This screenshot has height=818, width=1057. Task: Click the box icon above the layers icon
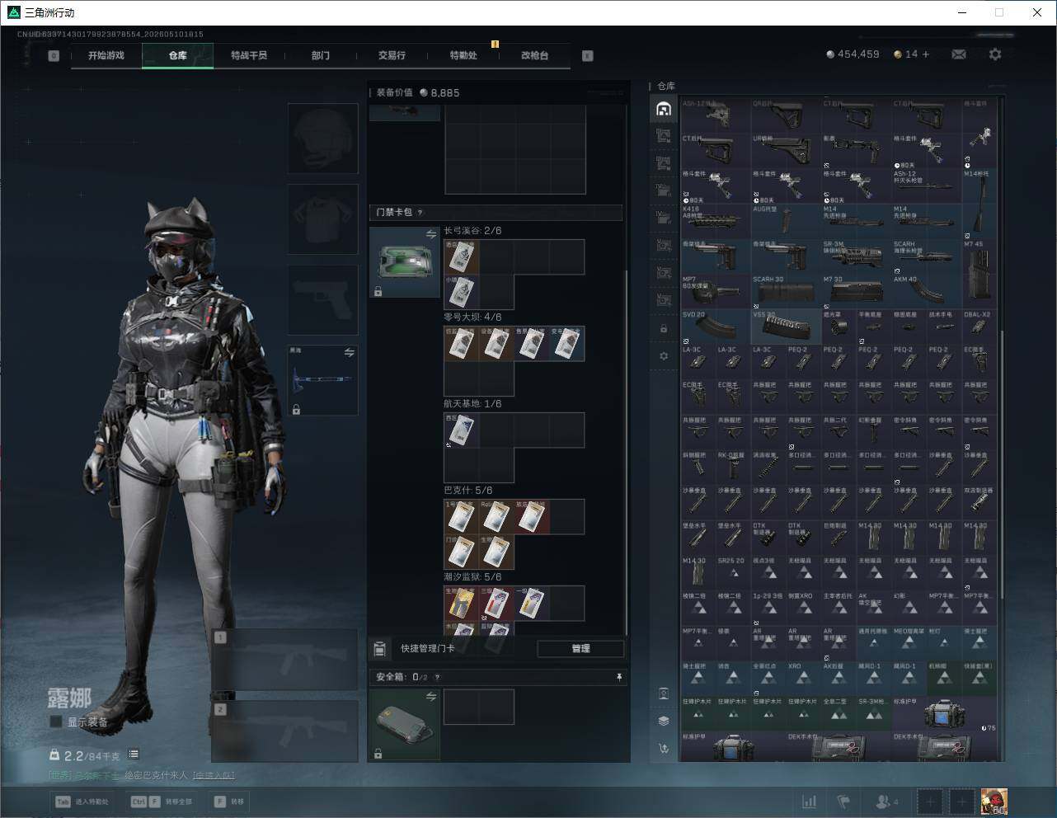(x=664, y=693)
